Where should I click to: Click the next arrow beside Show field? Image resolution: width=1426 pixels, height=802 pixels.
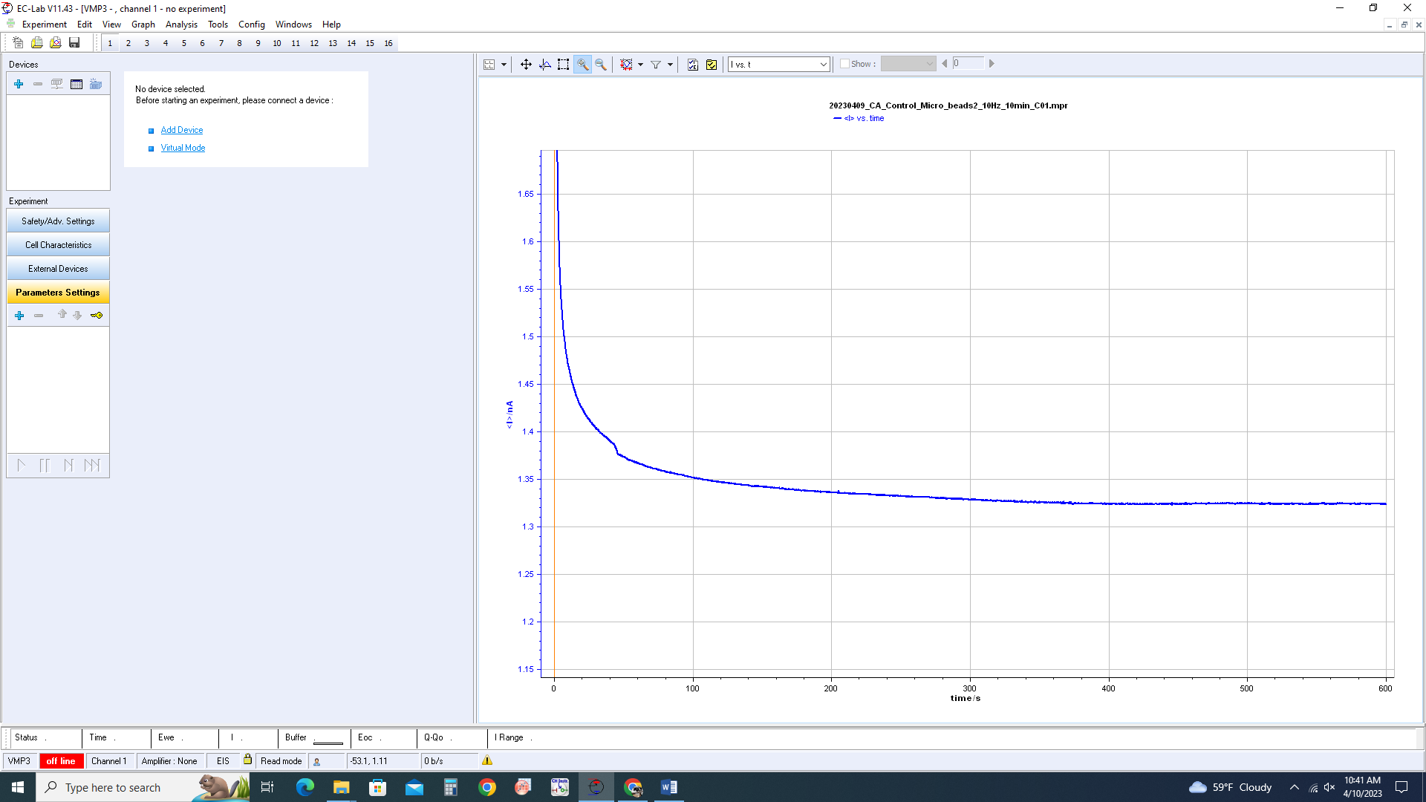[992, 64]
